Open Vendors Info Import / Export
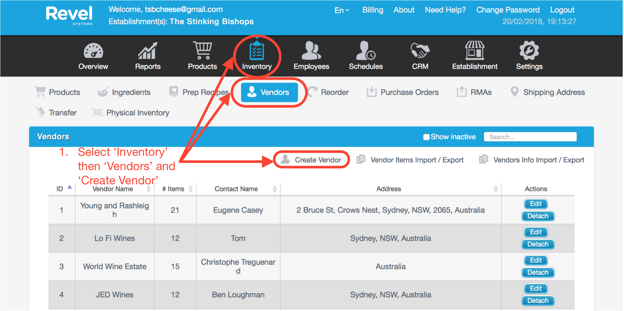Viewport: 624px width, 311px height. 532,160
